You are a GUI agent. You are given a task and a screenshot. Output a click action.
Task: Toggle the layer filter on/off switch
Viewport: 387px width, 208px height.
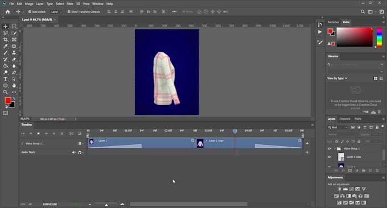[382, 127]
